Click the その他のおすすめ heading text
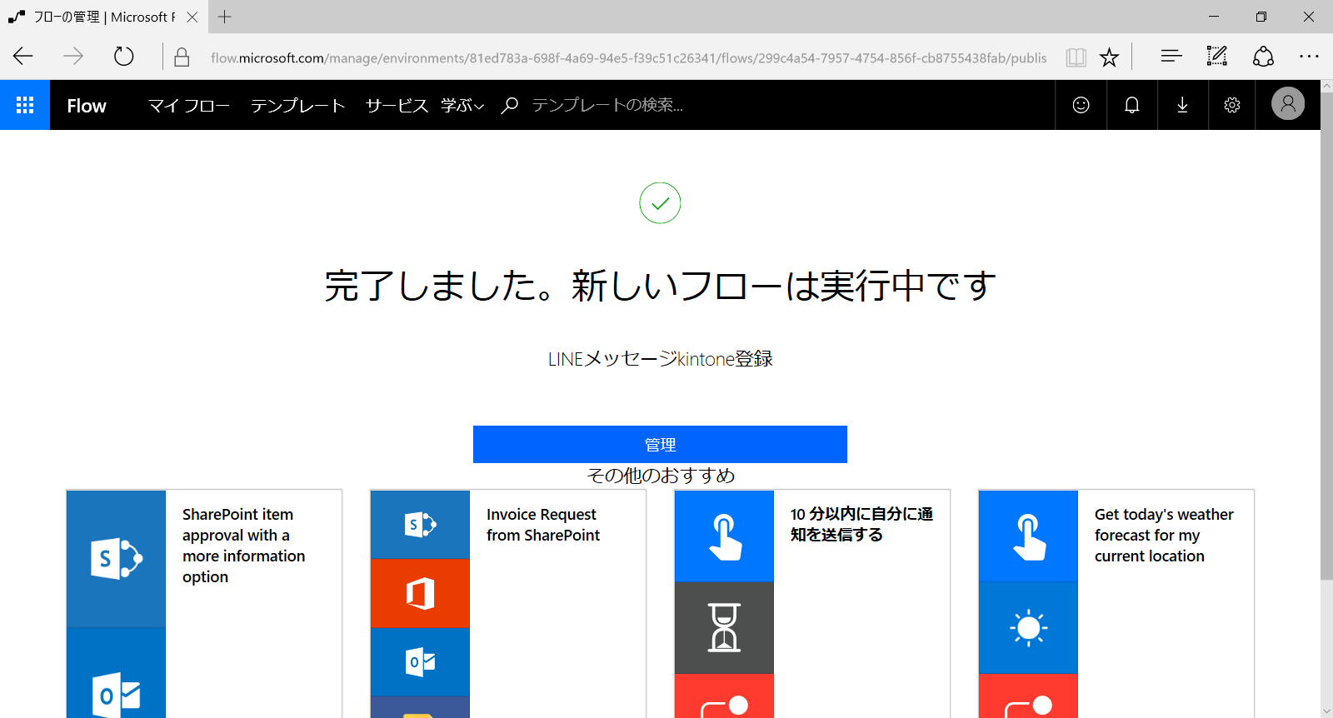The width and height of the screenshot is (1333, 718). (x=661, y=476)
